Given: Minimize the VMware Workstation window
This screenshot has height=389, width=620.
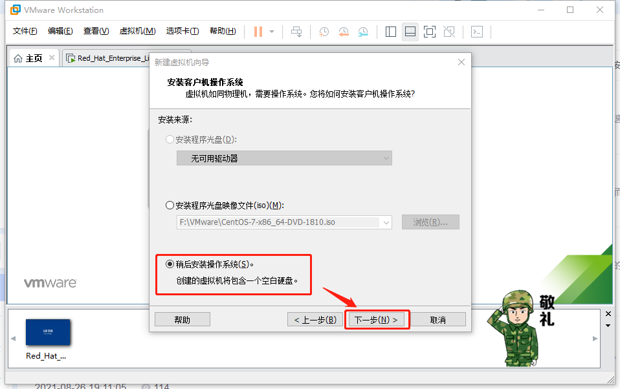Looking at the screenshot, I should [x=541, y=10].
